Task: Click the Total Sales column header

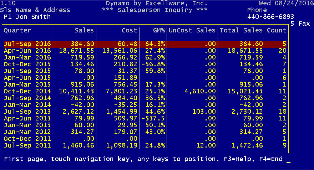Action: (x=241, y=30)
